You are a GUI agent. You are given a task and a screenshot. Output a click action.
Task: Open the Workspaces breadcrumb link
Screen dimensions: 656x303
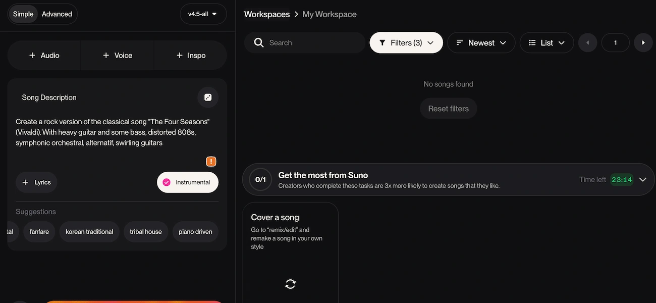point(267,14)
